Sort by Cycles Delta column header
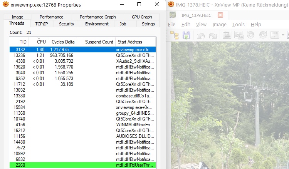This screenshot has height=169, width=289. (62, 42)
